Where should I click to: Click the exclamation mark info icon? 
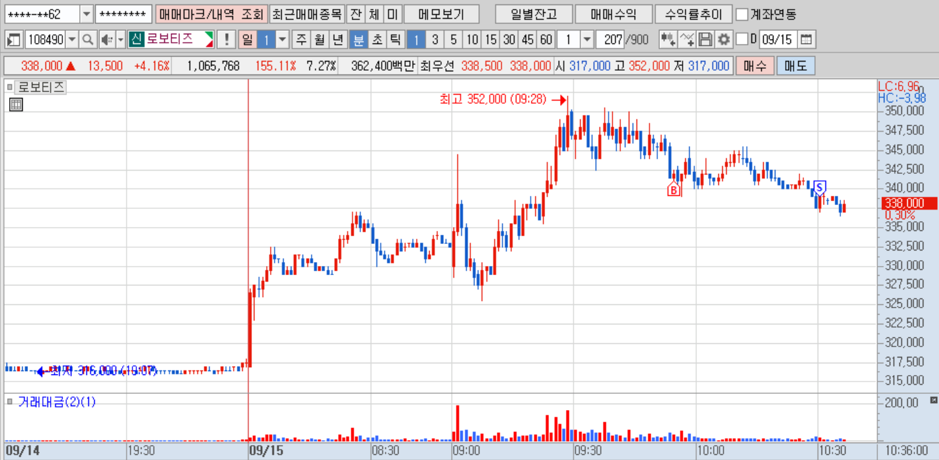click(x=226, y=40)
